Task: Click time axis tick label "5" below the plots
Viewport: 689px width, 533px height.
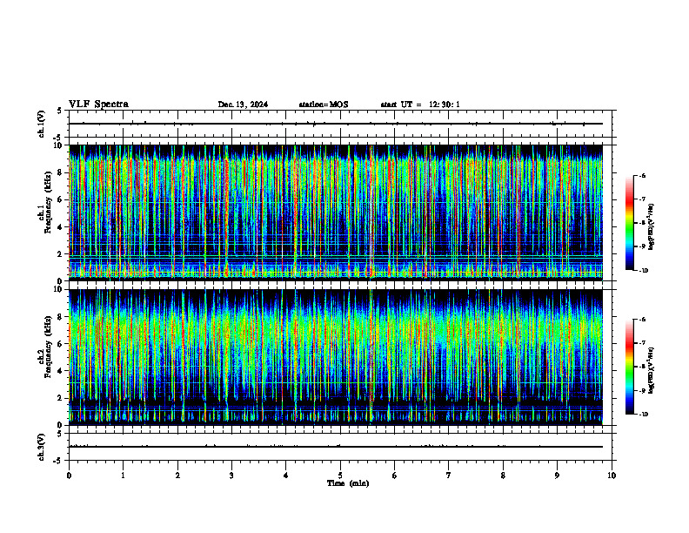Action: point(340,476)
